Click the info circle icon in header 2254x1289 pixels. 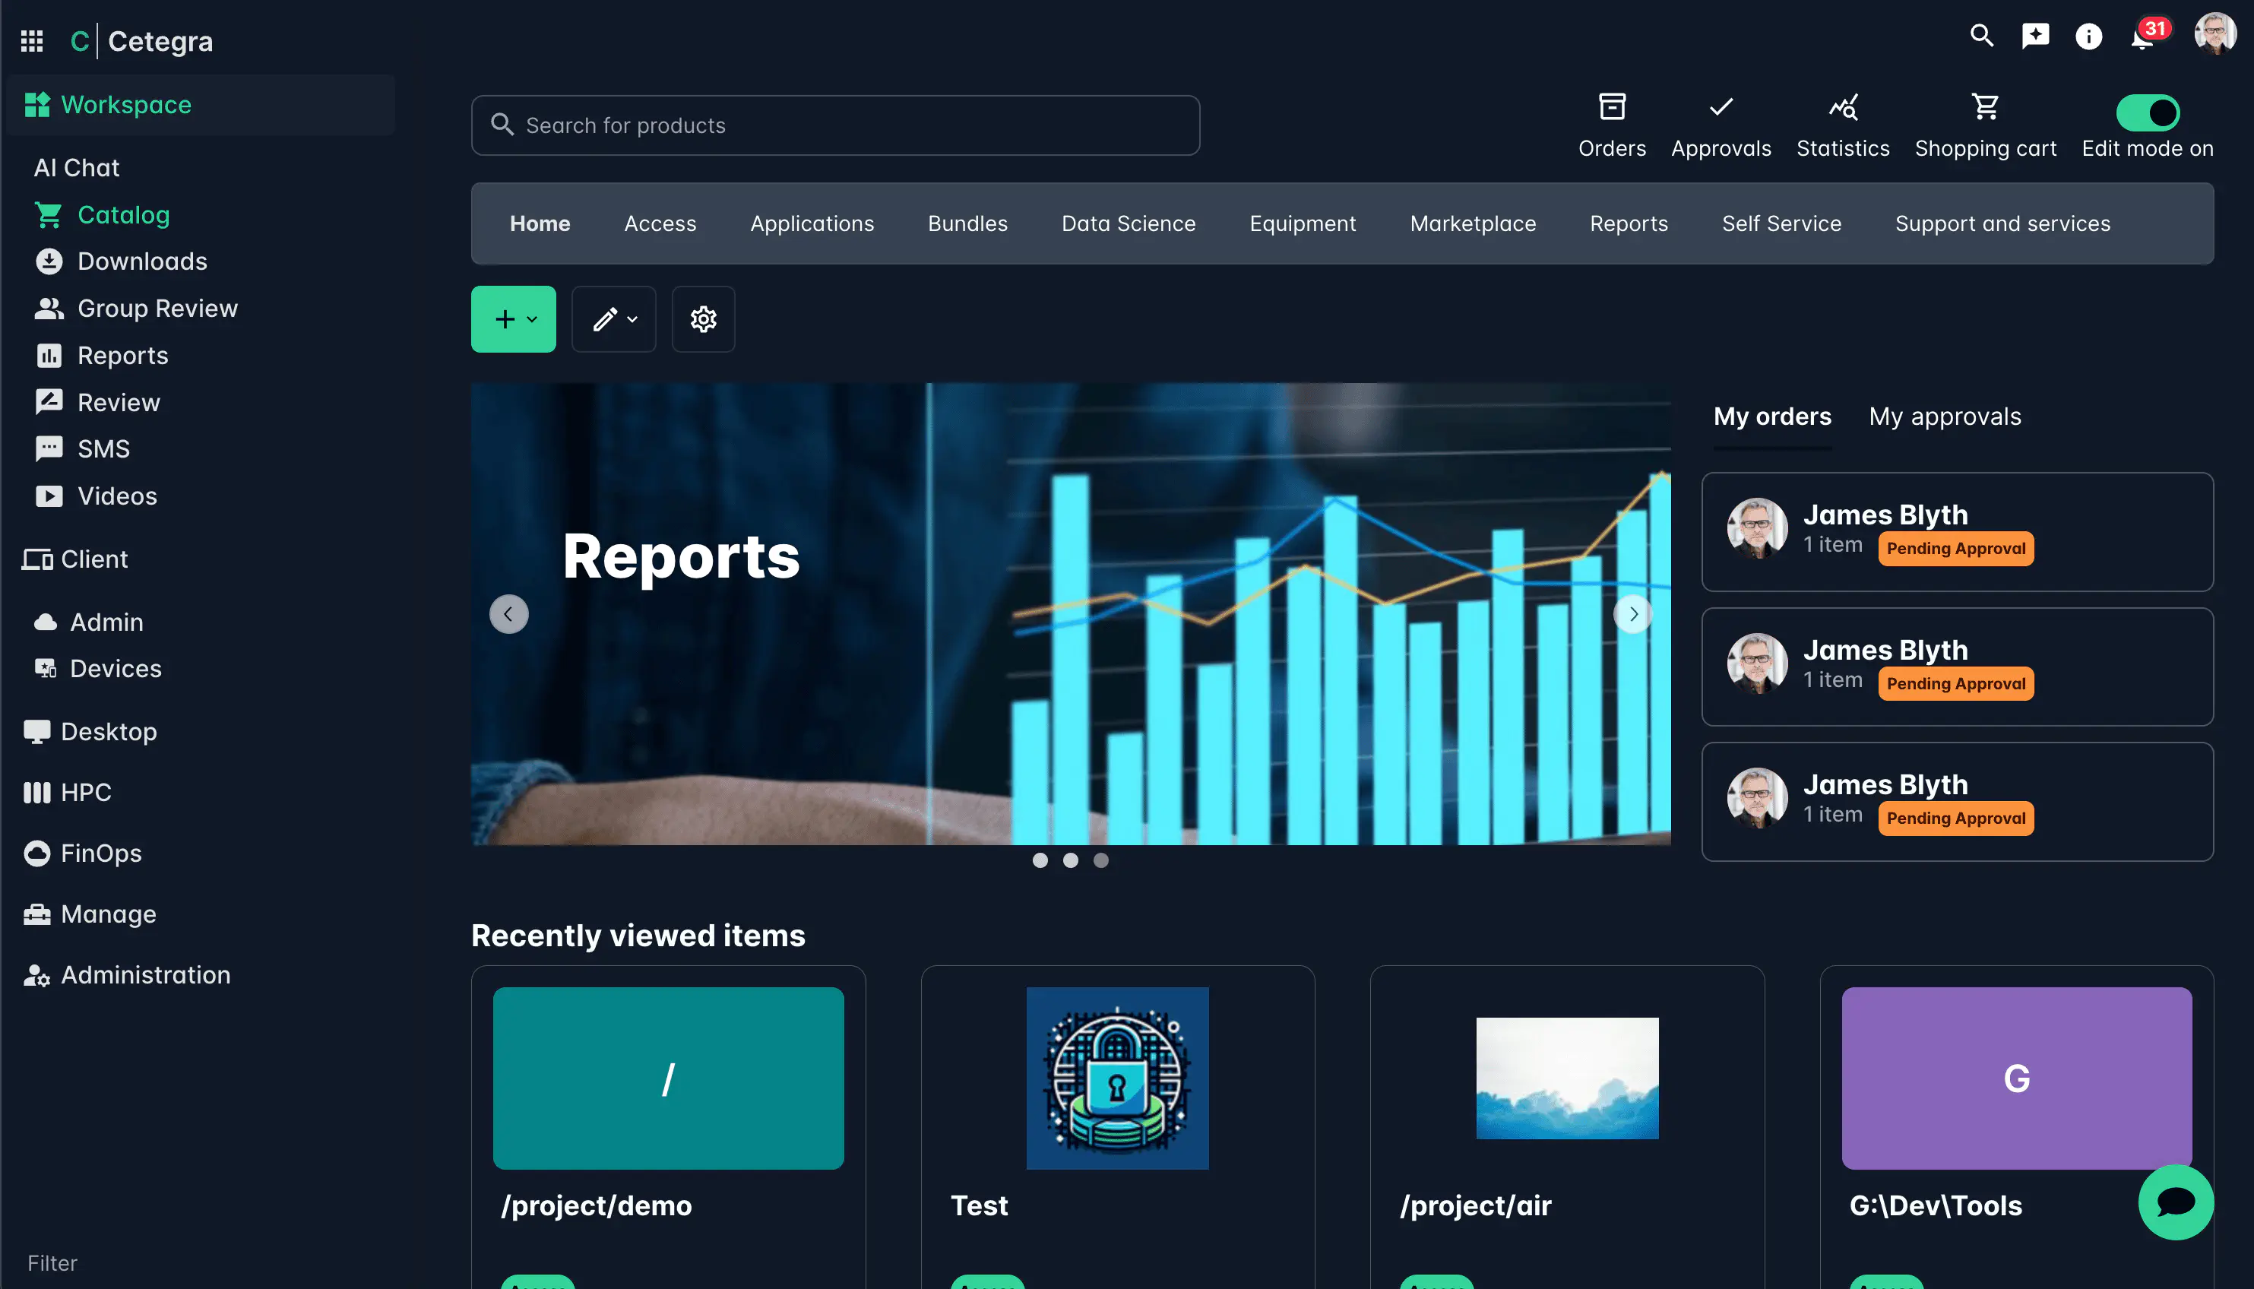(x=2088, y=37)
